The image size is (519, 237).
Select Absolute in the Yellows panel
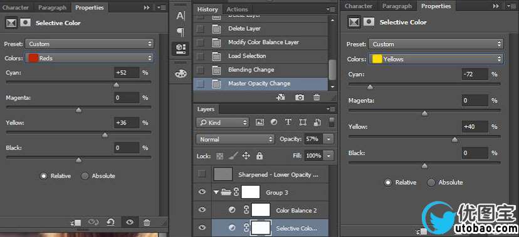coord(431,182)
